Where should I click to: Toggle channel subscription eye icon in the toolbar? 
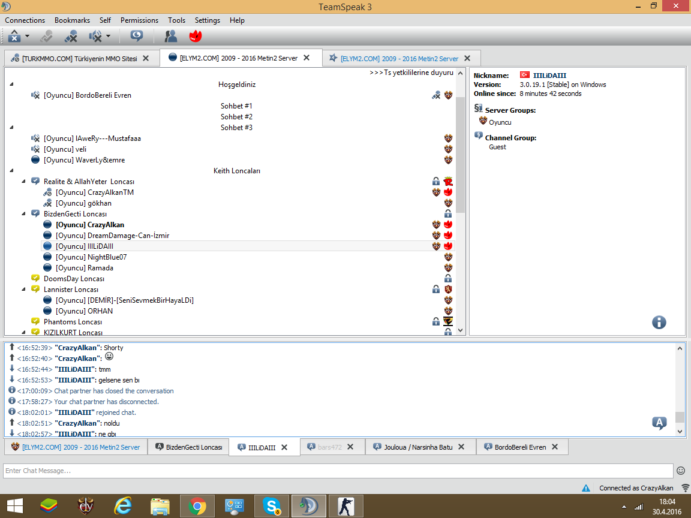tap(137, 36)
